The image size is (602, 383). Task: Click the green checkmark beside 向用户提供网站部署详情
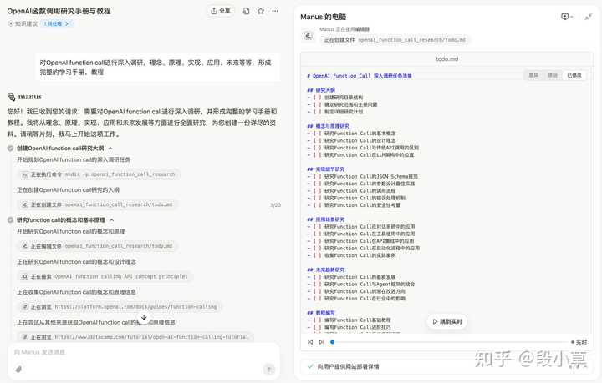click(310, 366)
